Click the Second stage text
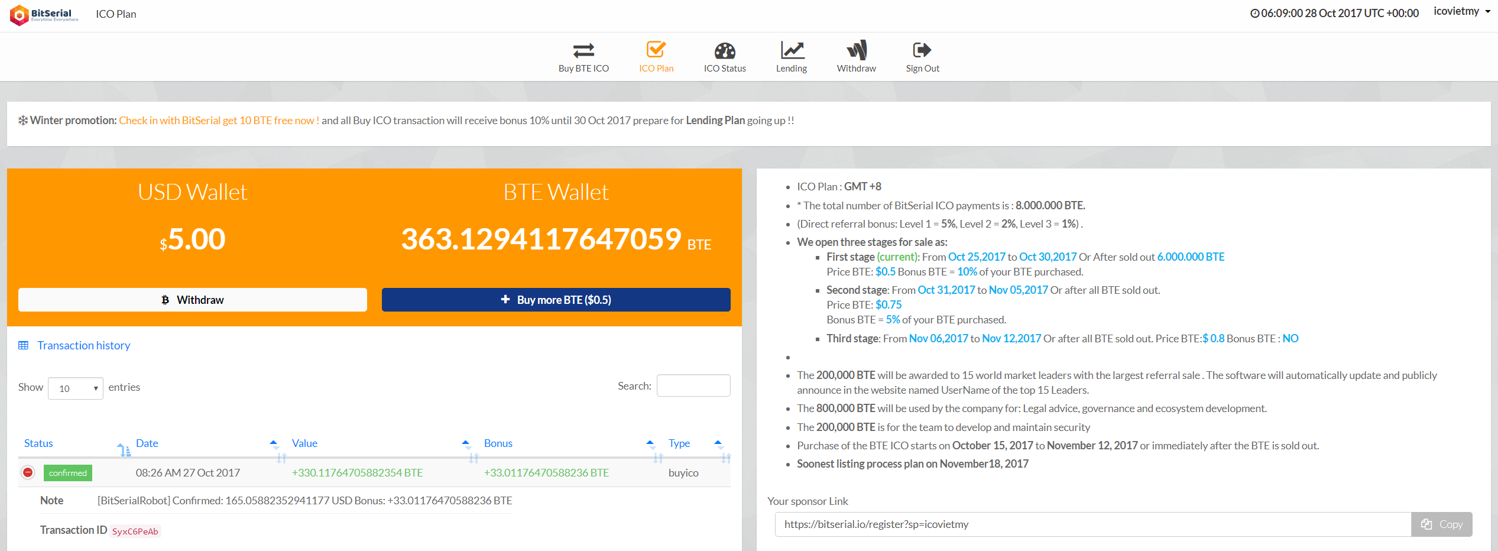 pos(857,290)
